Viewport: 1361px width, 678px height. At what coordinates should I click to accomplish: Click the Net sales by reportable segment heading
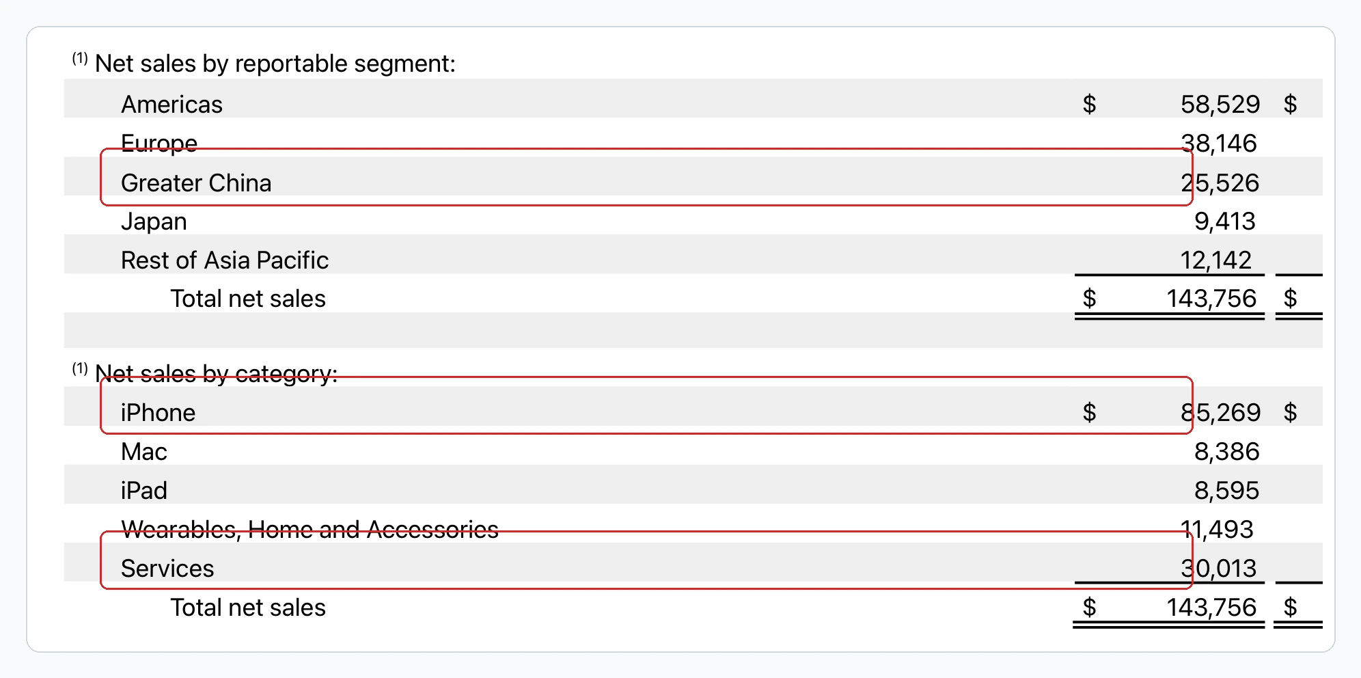tap(275, 64)
